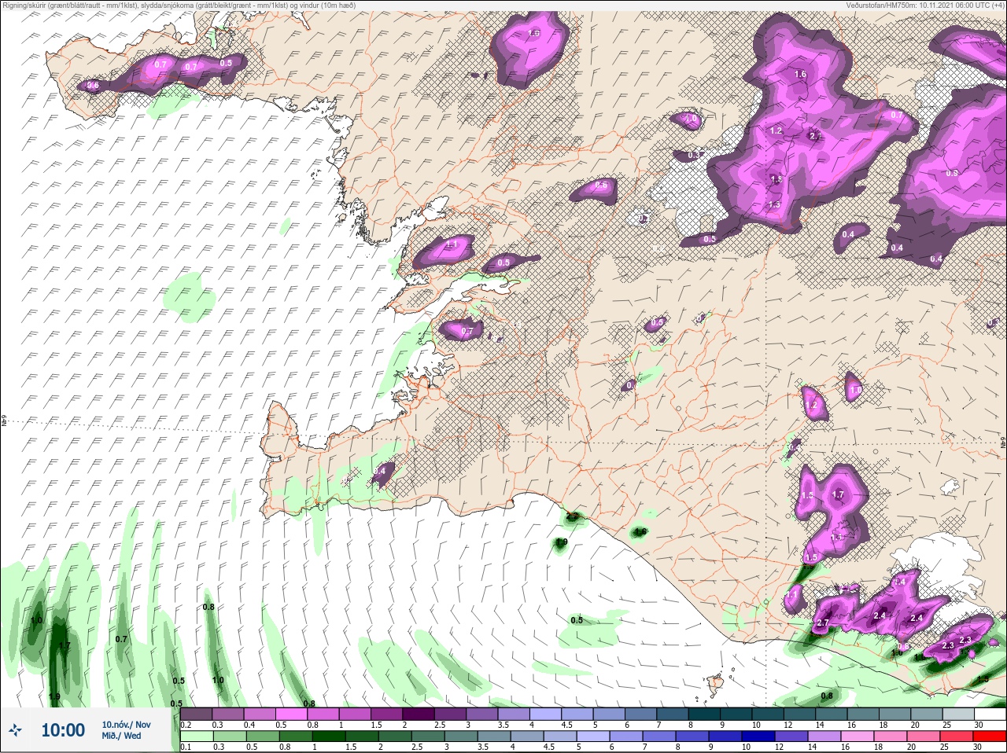Click the 10:00 forecast time display
This screenshot has width=1007, height=753.
63,730
